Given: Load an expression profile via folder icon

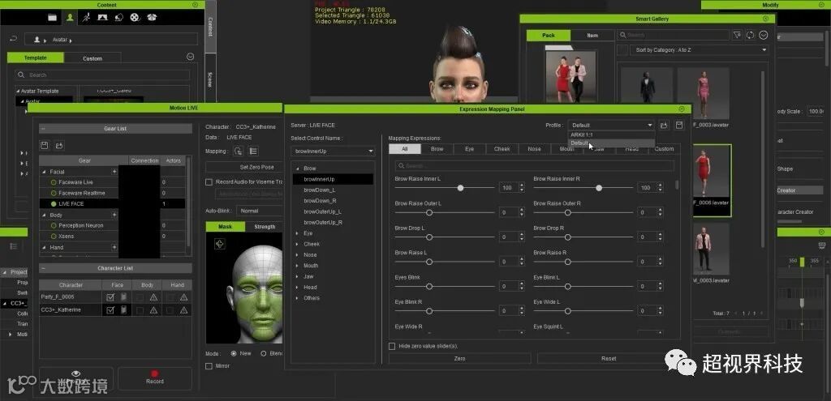Looking at the screenshot, I should (x=664, y=126).
